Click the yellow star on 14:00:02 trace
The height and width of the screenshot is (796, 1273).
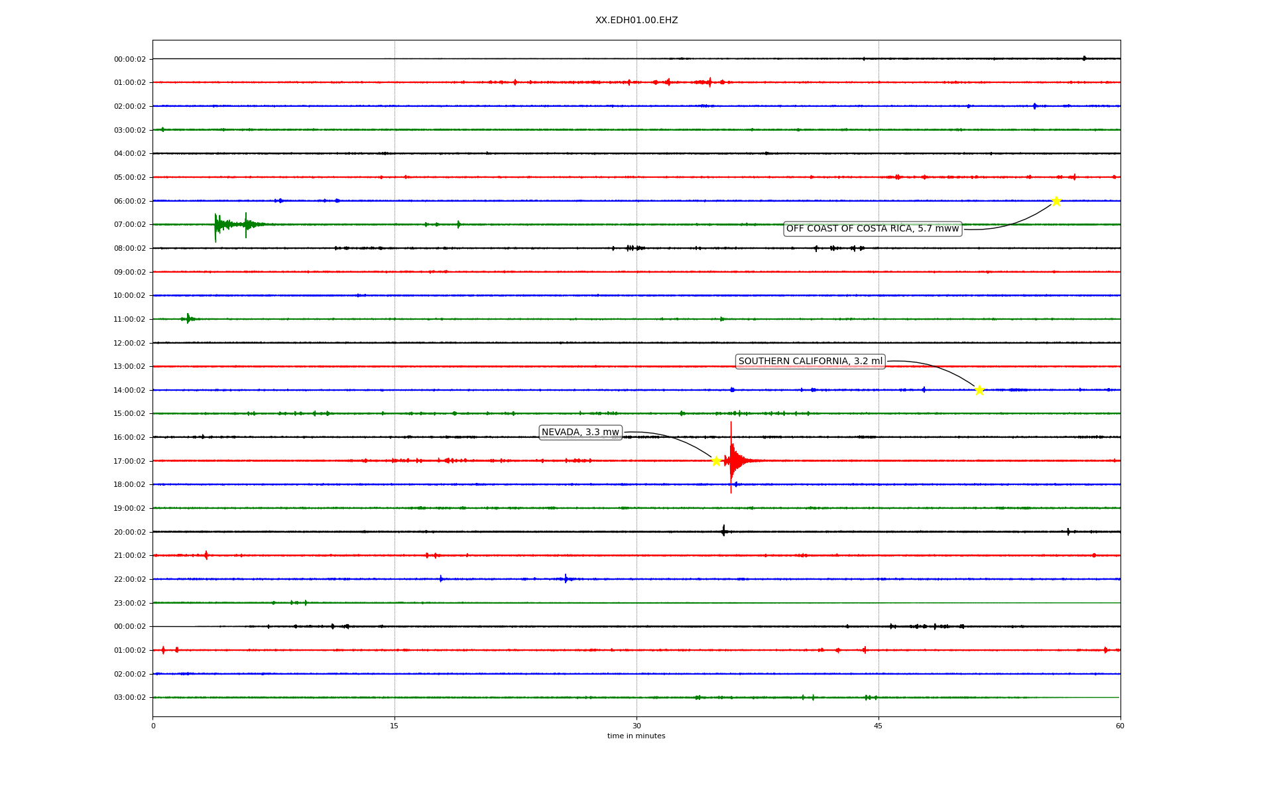[979, 390]
